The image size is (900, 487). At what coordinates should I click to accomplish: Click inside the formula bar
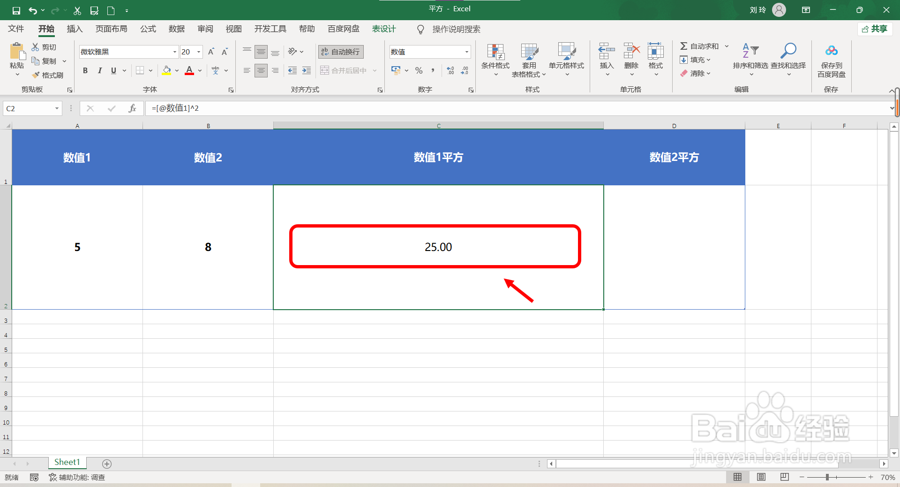tap(328, 108)
